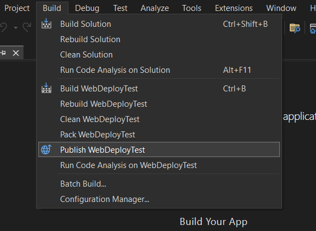This screenshot has height=231, width=316.
Task: Open the Debug menu
Action: pyautogui.click(x=87, y=8)
